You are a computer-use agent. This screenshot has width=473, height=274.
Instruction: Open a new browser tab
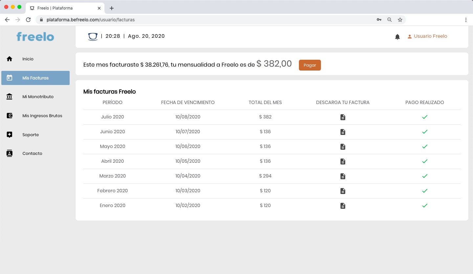point(112,8)
